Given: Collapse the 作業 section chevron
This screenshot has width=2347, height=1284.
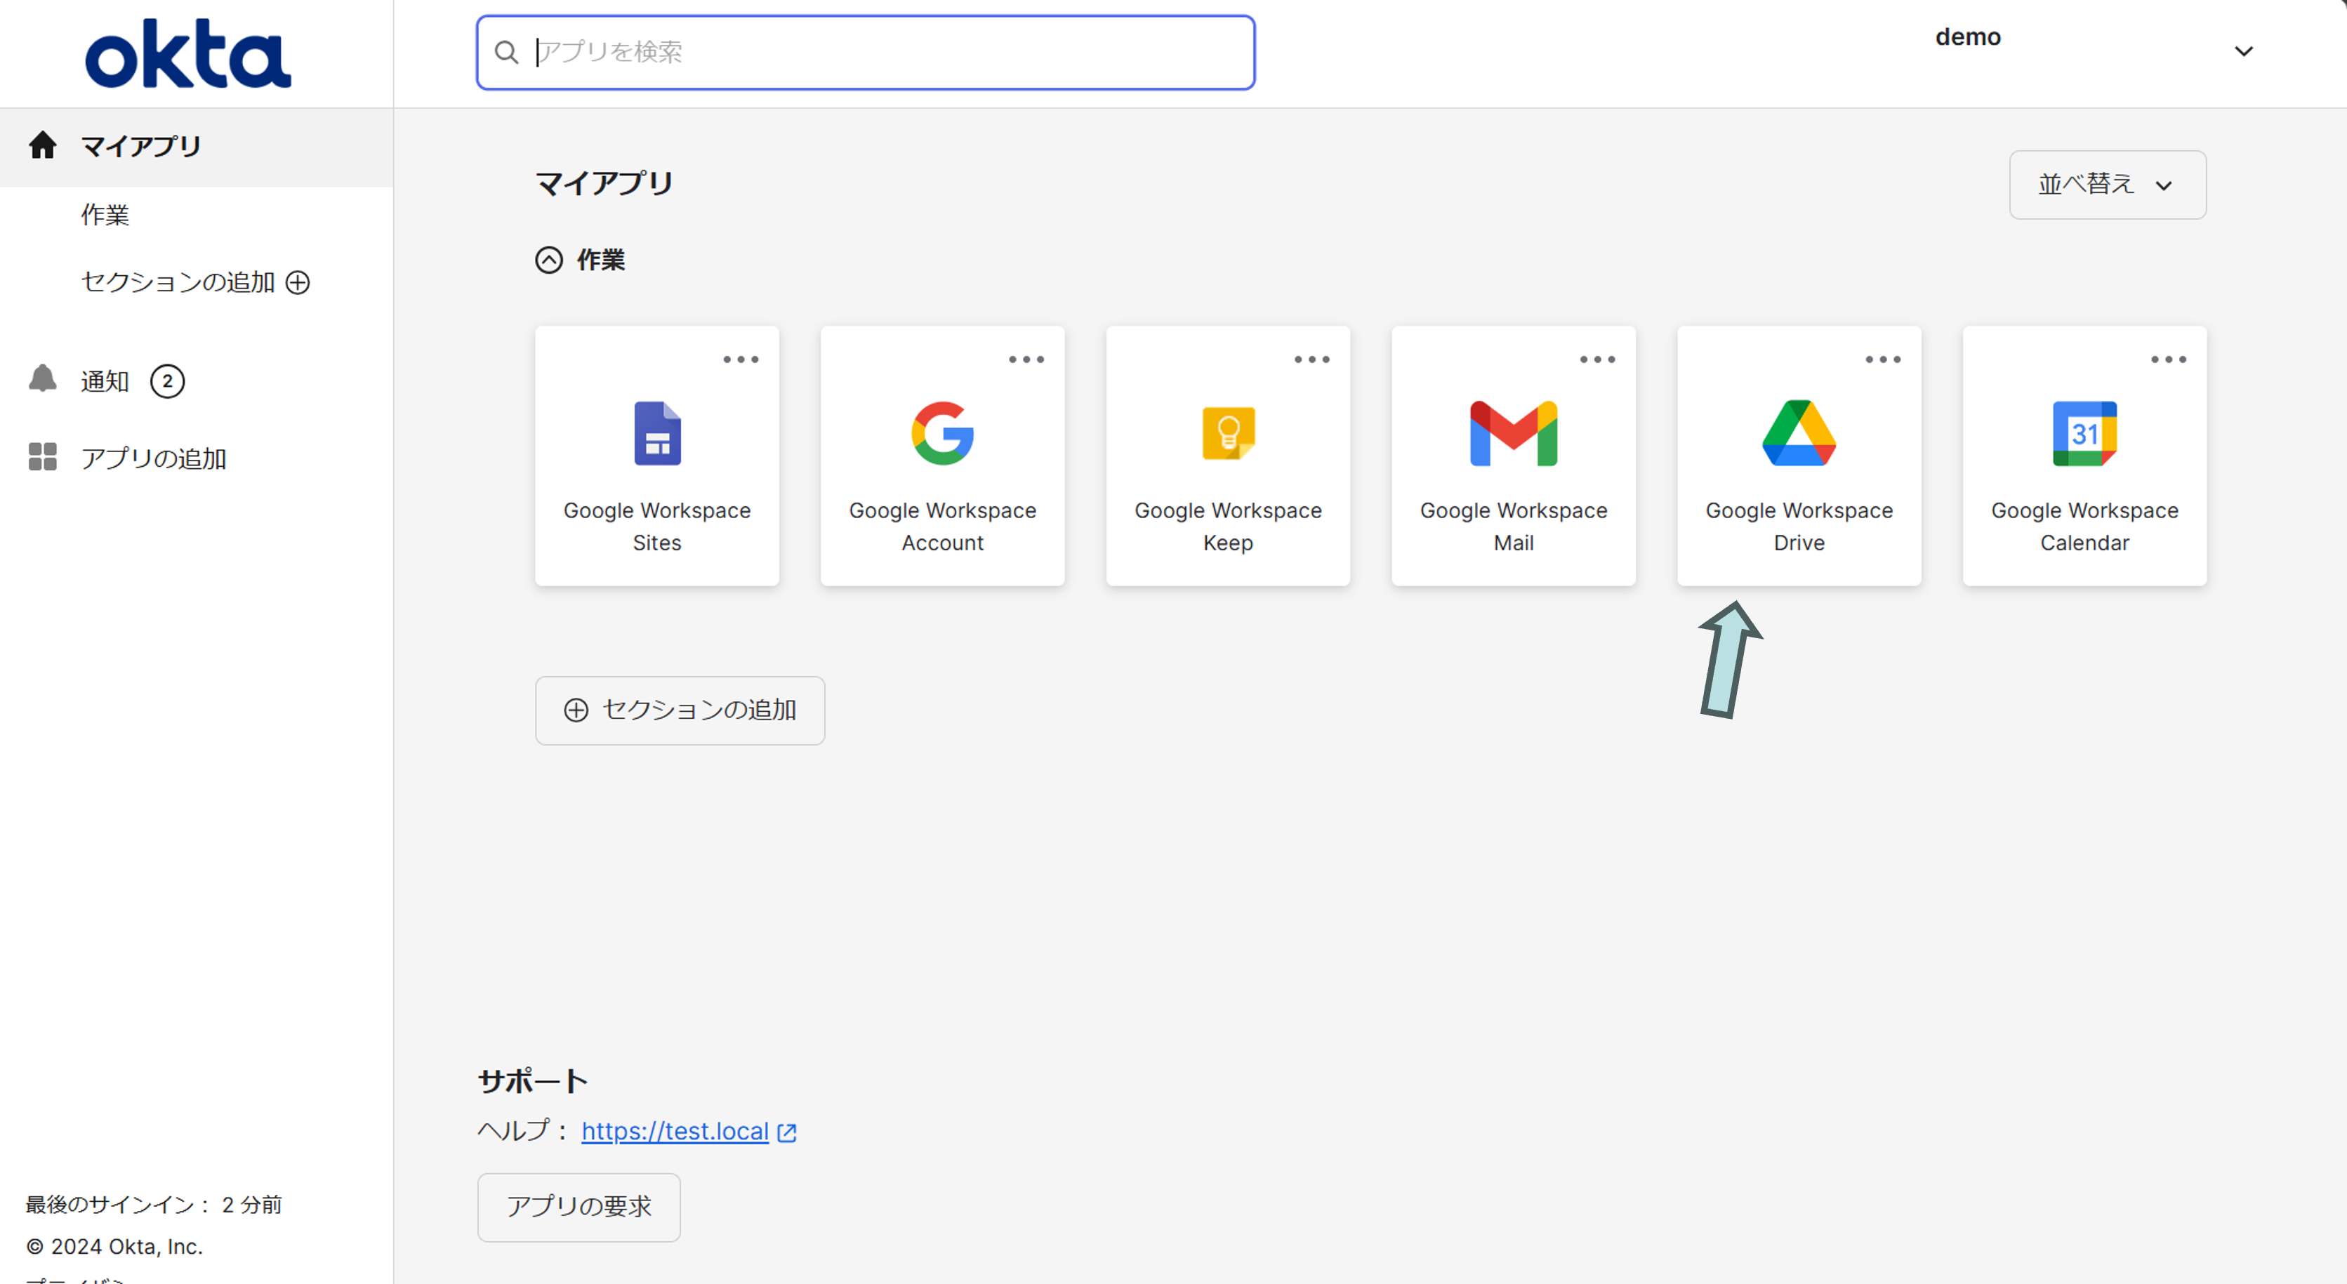Looking at the screenshot, I should pyautogui.click(x=548, y=260).
